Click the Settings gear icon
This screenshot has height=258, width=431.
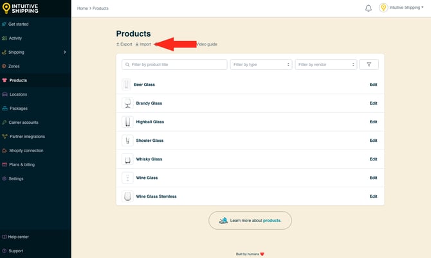click(x=4, y=178)
